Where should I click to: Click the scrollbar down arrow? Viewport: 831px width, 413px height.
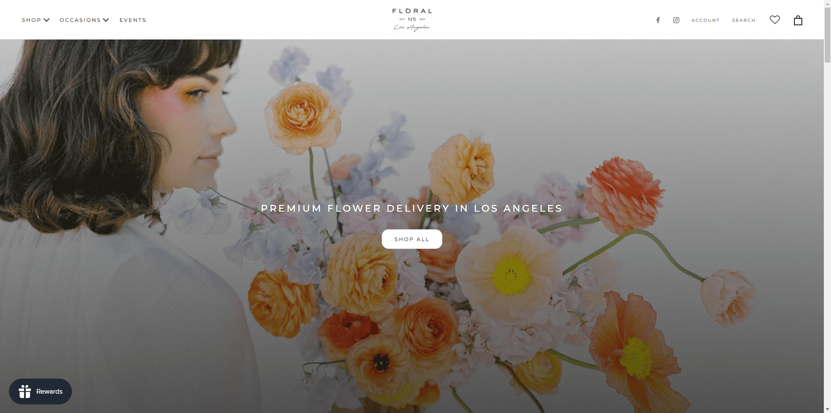coord(827,410)
